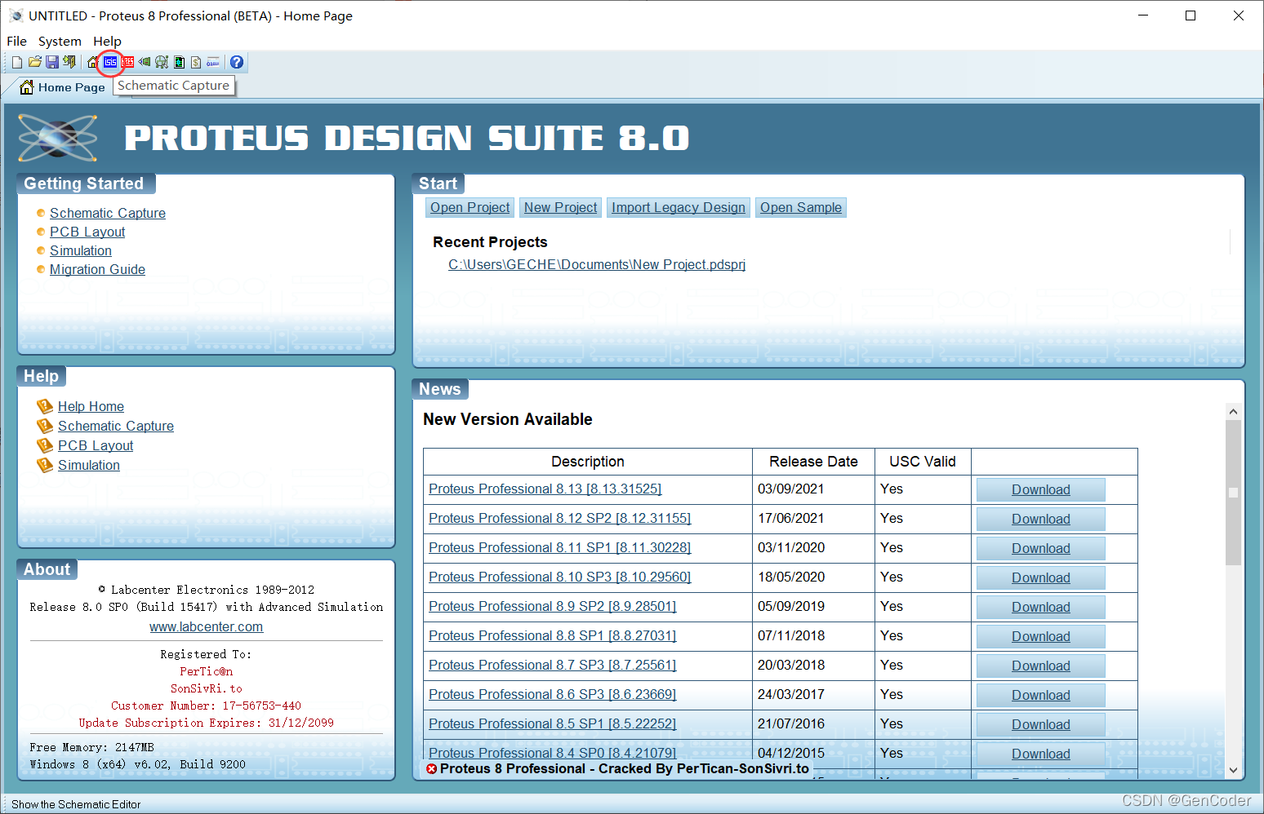The width and height of the screenshot is (1264, 814).
Task: Download Proteus 8.11 SP1 from its row
Action: tap(1041, 548)
